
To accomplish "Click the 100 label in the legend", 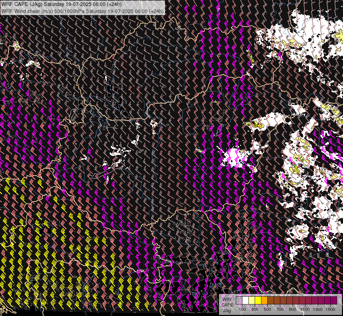I will (x=242, y=309).
